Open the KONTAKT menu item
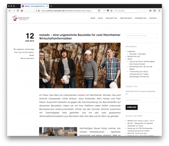 (153, 18)
